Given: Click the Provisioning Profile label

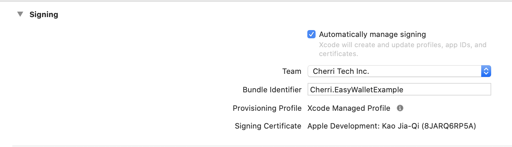Looking at the screenshot, I should click(267, 108).
